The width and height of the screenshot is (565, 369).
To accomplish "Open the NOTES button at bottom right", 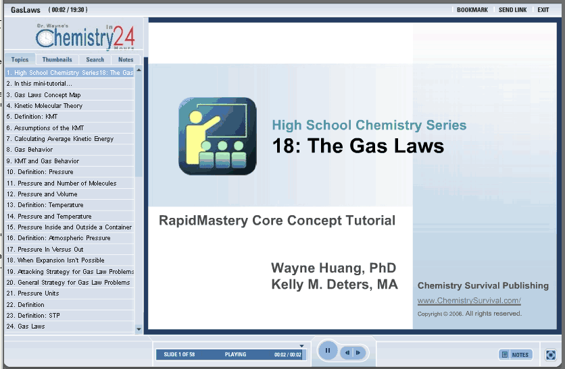I will pyautogui.click(x=515, y=355).
